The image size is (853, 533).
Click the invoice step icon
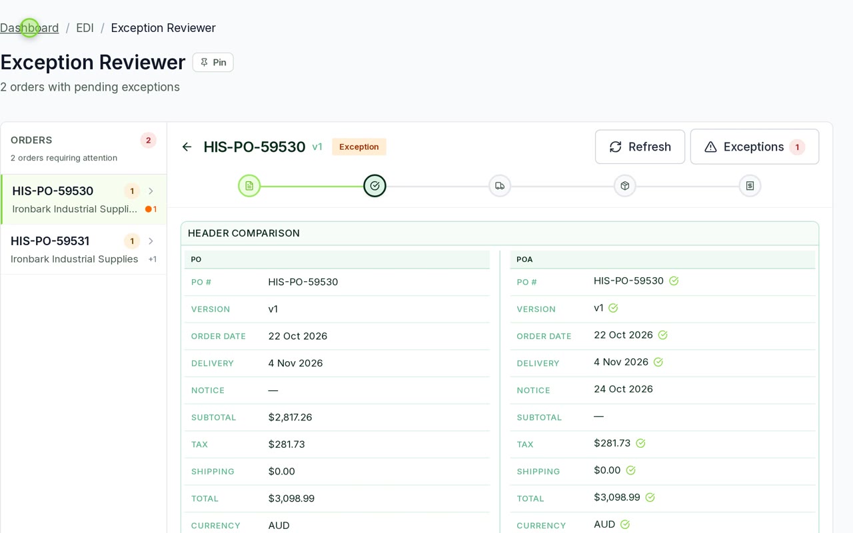point(750,186)
